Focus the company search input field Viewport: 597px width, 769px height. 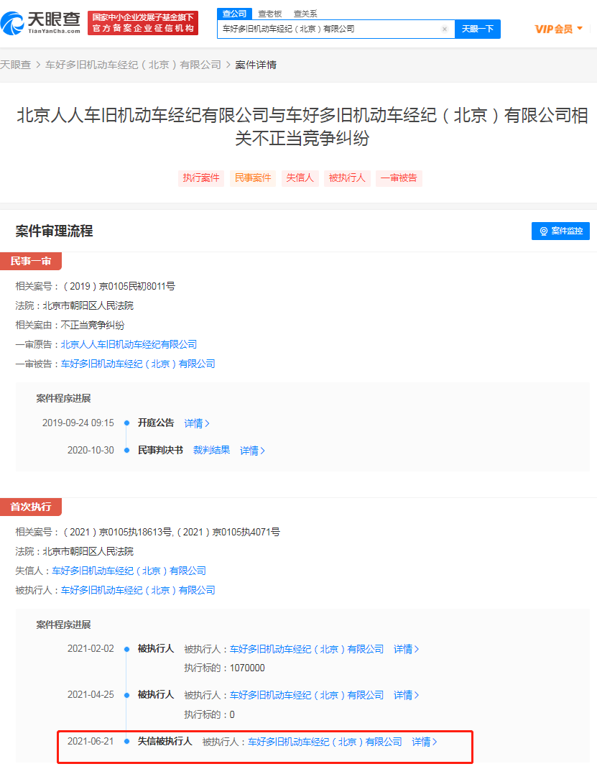(x=329, y=29)
